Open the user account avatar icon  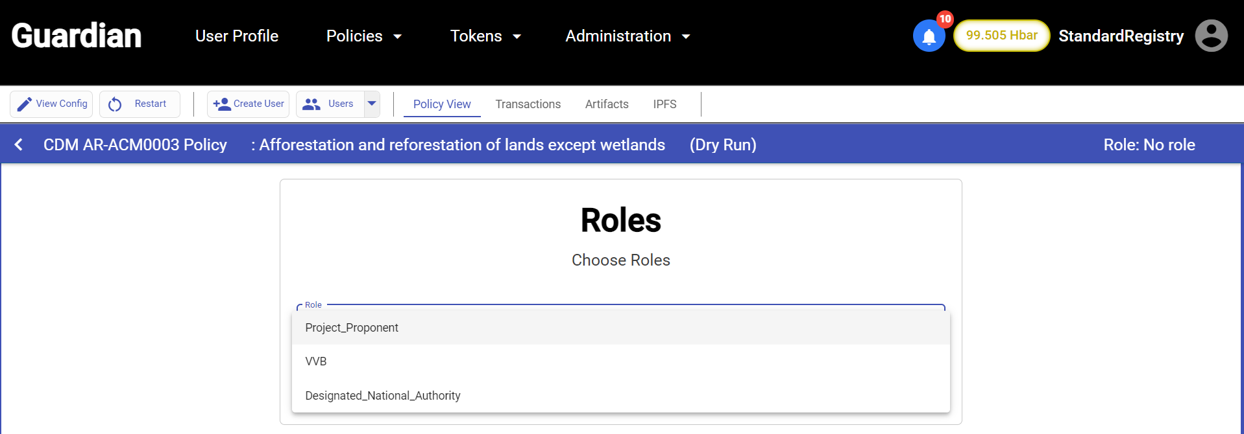coord(1211,36)
